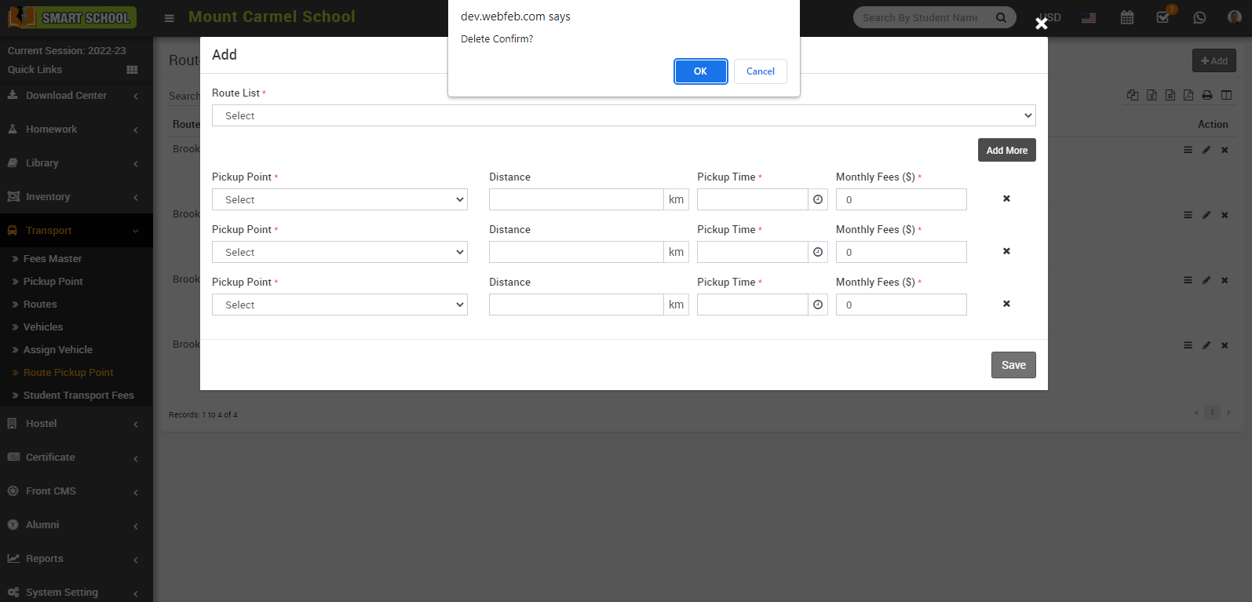This screenshot has width=1252, height=602.
Task: Open the calendar icon in top bar
Action: point(1126,17)
